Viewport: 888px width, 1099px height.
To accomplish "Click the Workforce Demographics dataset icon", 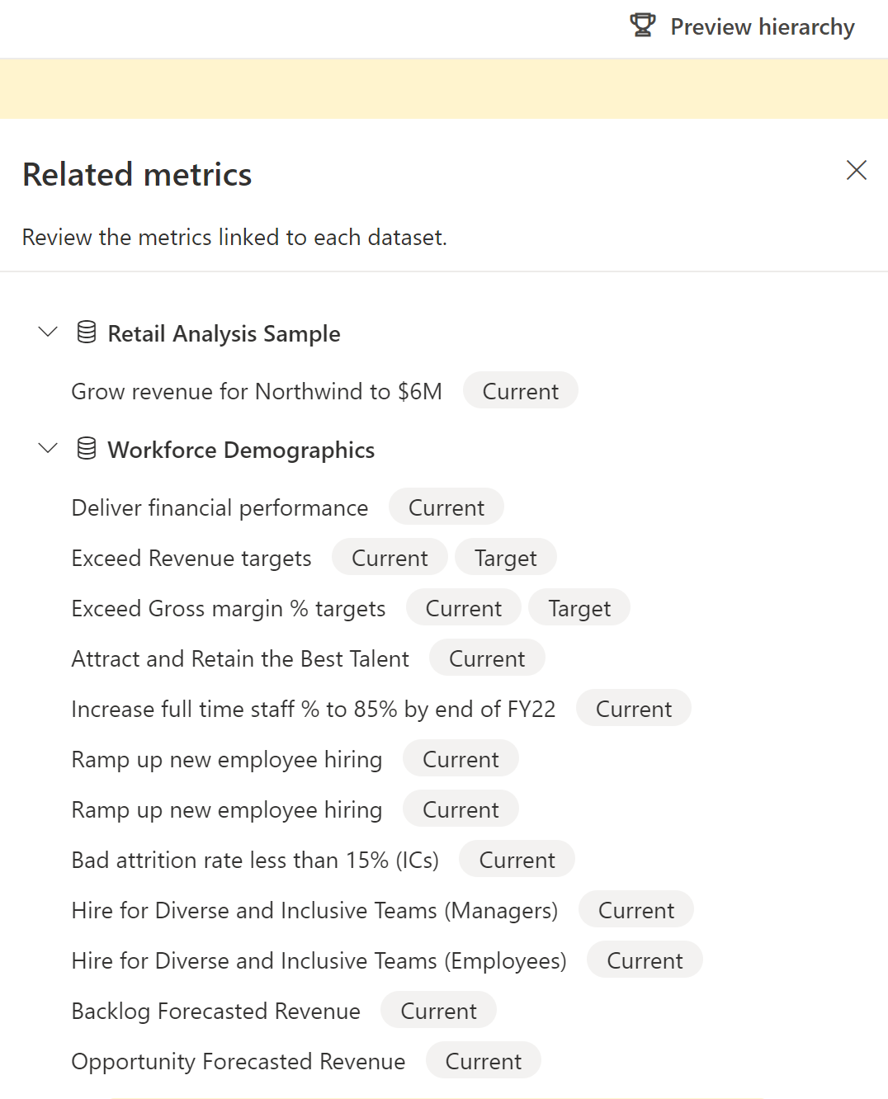I will click(86, 449).
